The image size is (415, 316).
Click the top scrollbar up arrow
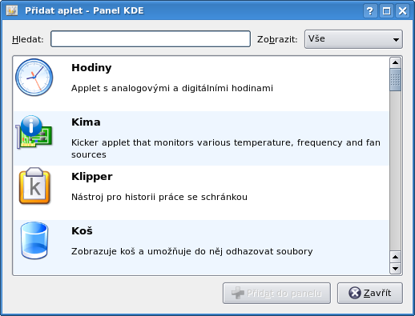coord(395,63)
